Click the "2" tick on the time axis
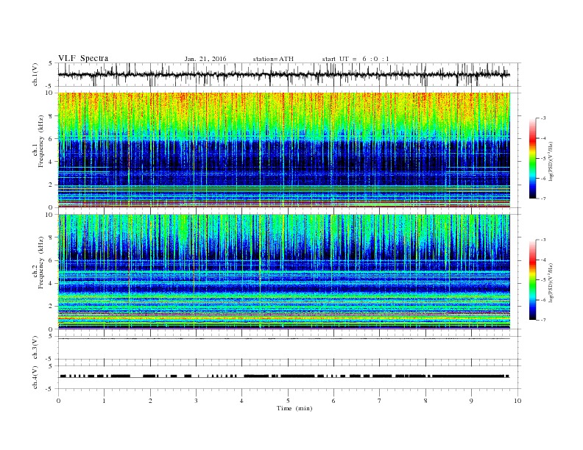The height and width of the screenshot is (450, 583). [x=150, y=401]
